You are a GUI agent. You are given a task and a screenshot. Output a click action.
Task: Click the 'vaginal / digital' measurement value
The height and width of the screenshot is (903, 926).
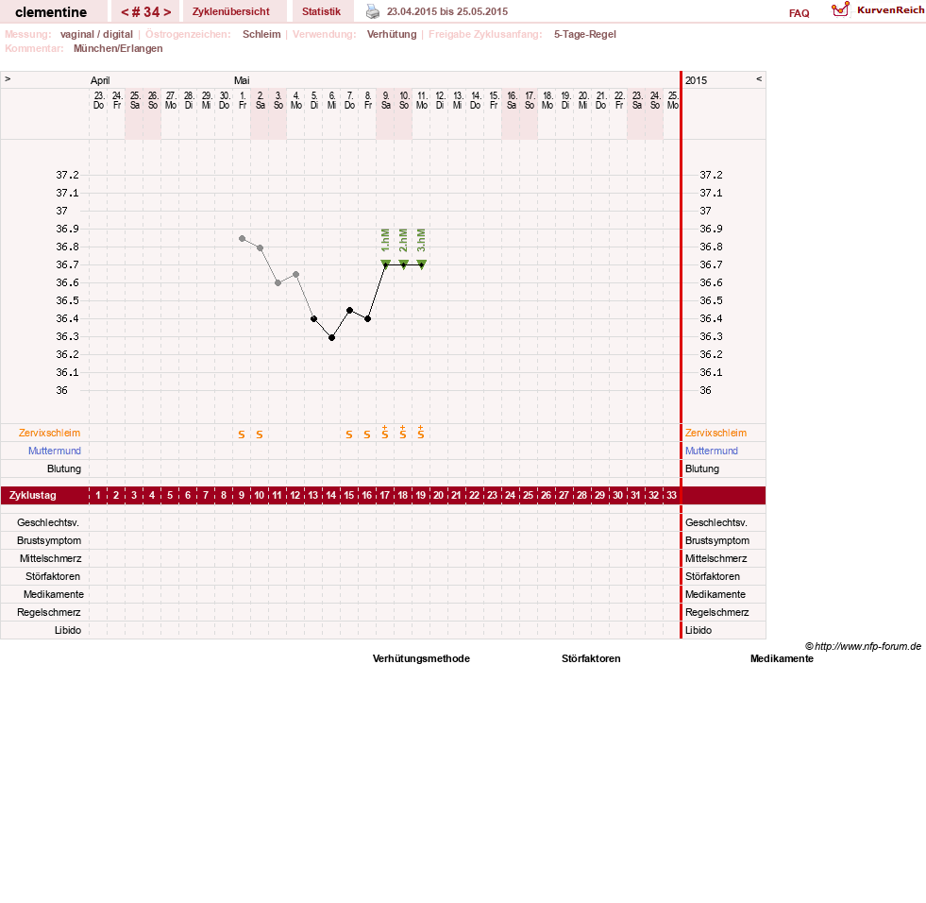pyautogui.click(x=96, y=34)
